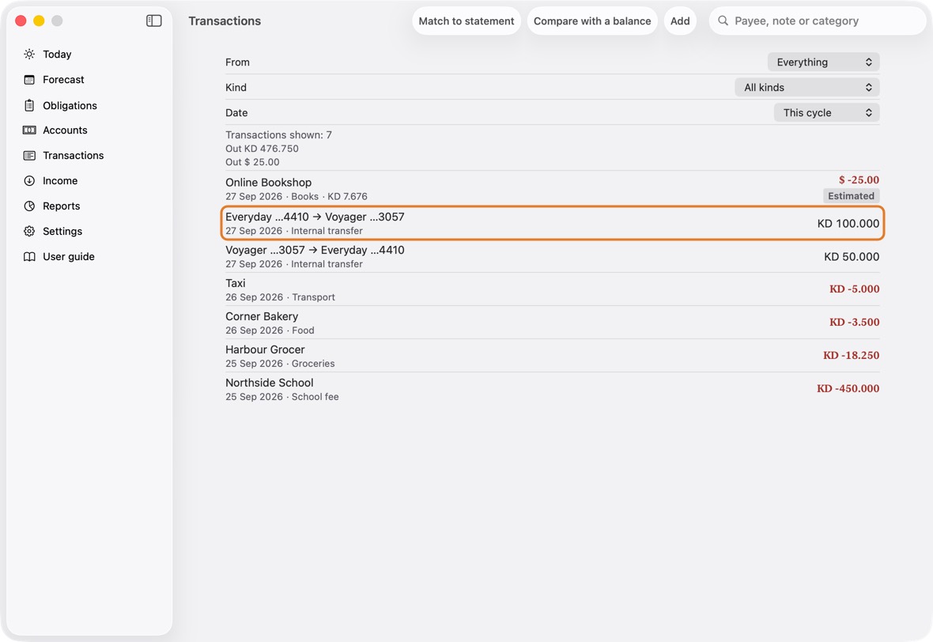
Task: Click the KD -5.000 amount
Action: click(855, 289)
